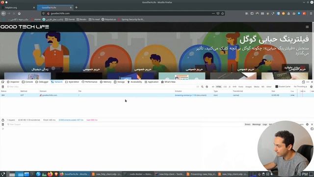The width and height of the screenshot is (314, 177).
Task: Toggle the console Errors filter
Action: pos(247,124)
